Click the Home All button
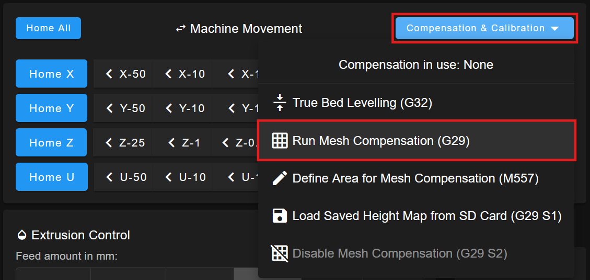Image resolution: width=590 pixels, height=280 pixels. (x=48, y=28)
